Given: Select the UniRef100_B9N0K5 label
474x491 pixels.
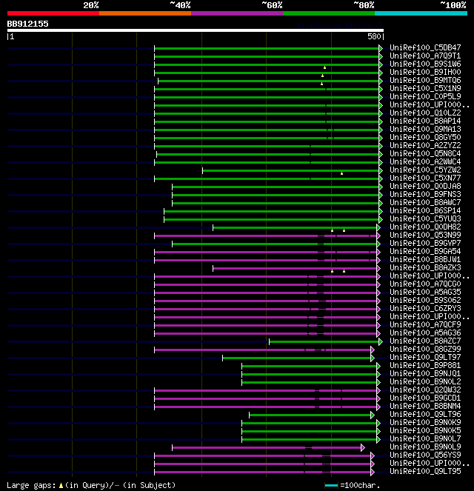Looking at the screenshot, I should [x=425, y=430].
